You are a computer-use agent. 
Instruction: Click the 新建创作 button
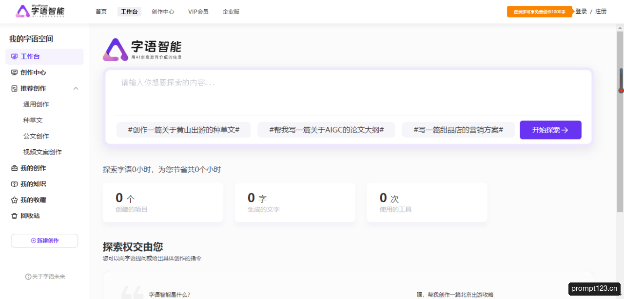tap(44, 241)
